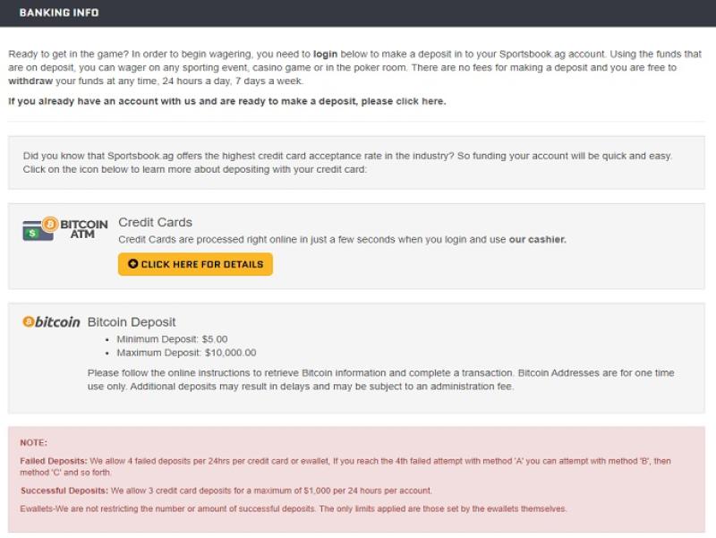
Task: Click the bitcoin wordmark beside Bitcoin Deposit
Action: pos(58,322)
